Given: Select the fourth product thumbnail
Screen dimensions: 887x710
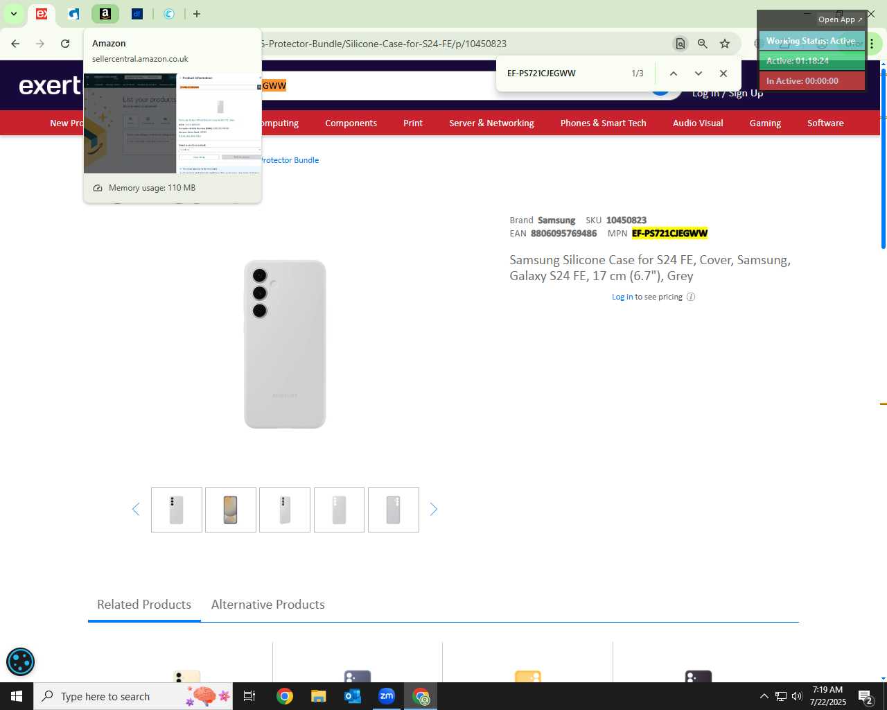Looking at the screenshot, I should click(x=339, y=510).
